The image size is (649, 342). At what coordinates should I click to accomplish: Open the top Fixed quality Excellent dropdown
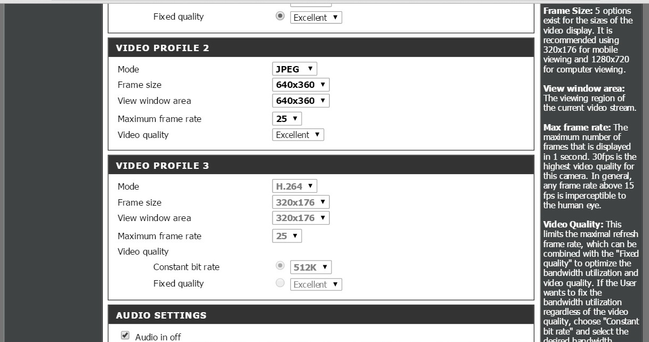316,18
